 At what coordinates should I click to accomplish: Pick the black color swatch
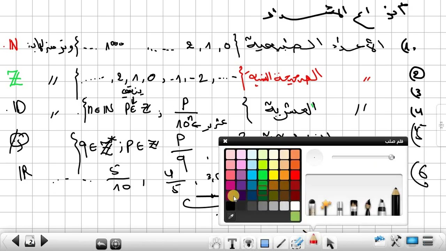(230, 206)
